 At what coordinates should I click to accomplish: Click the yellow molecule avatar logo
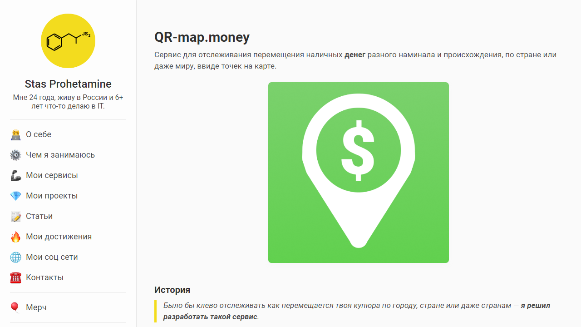tap(68, 40)
